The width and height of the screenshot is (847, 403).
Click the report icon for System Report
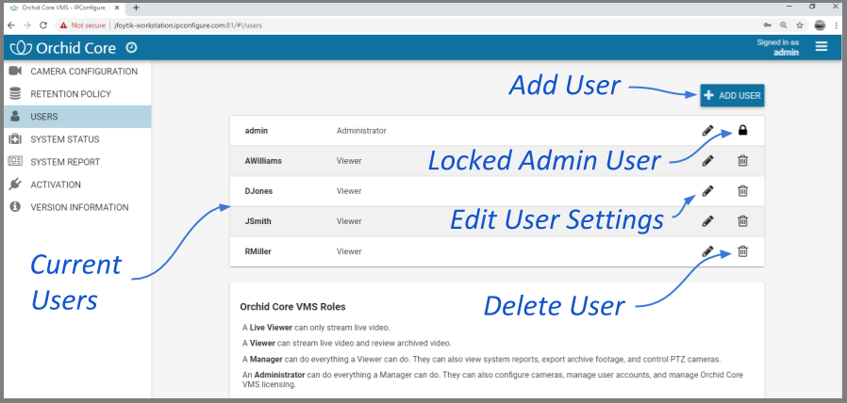(x=15, y=162)
